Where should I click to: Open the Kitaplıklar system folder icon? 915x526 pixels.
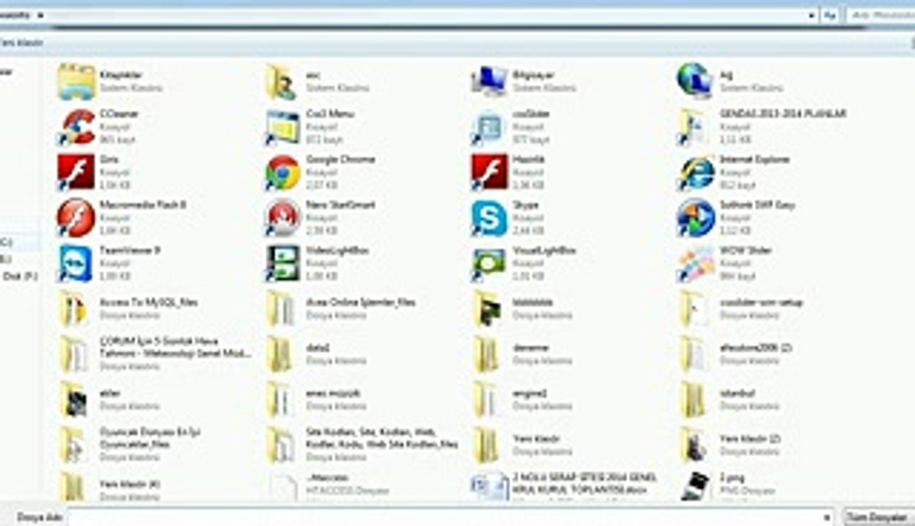[77, 81]
